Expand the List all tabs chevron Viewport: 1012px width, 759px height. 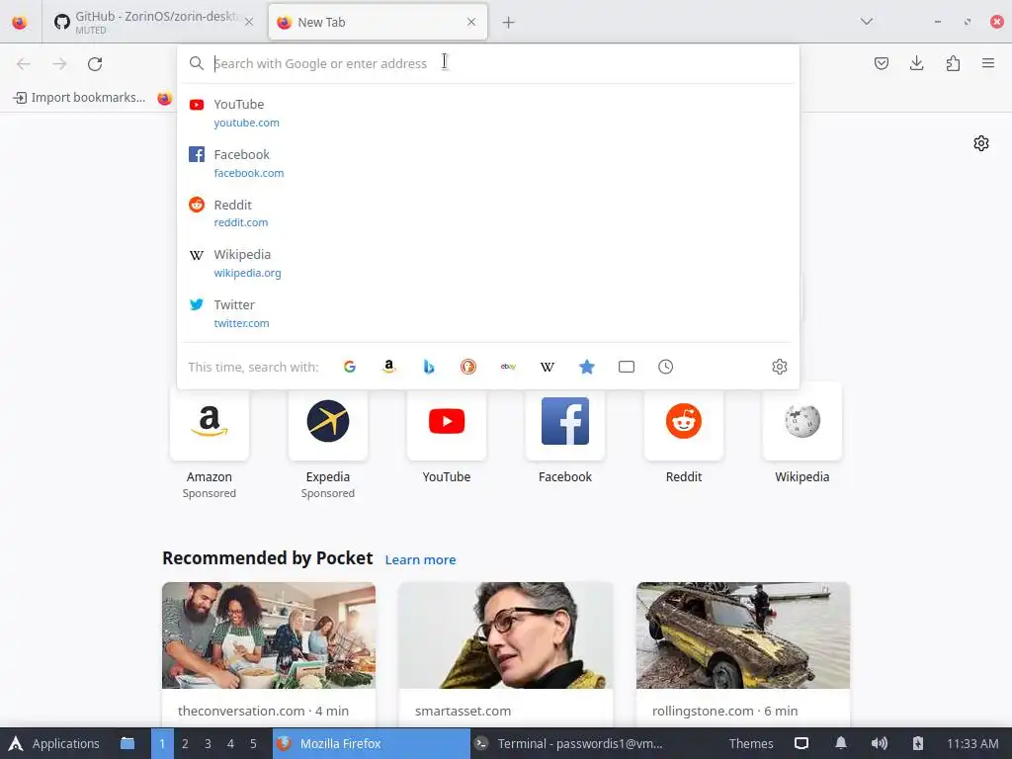tap(867, 22)
